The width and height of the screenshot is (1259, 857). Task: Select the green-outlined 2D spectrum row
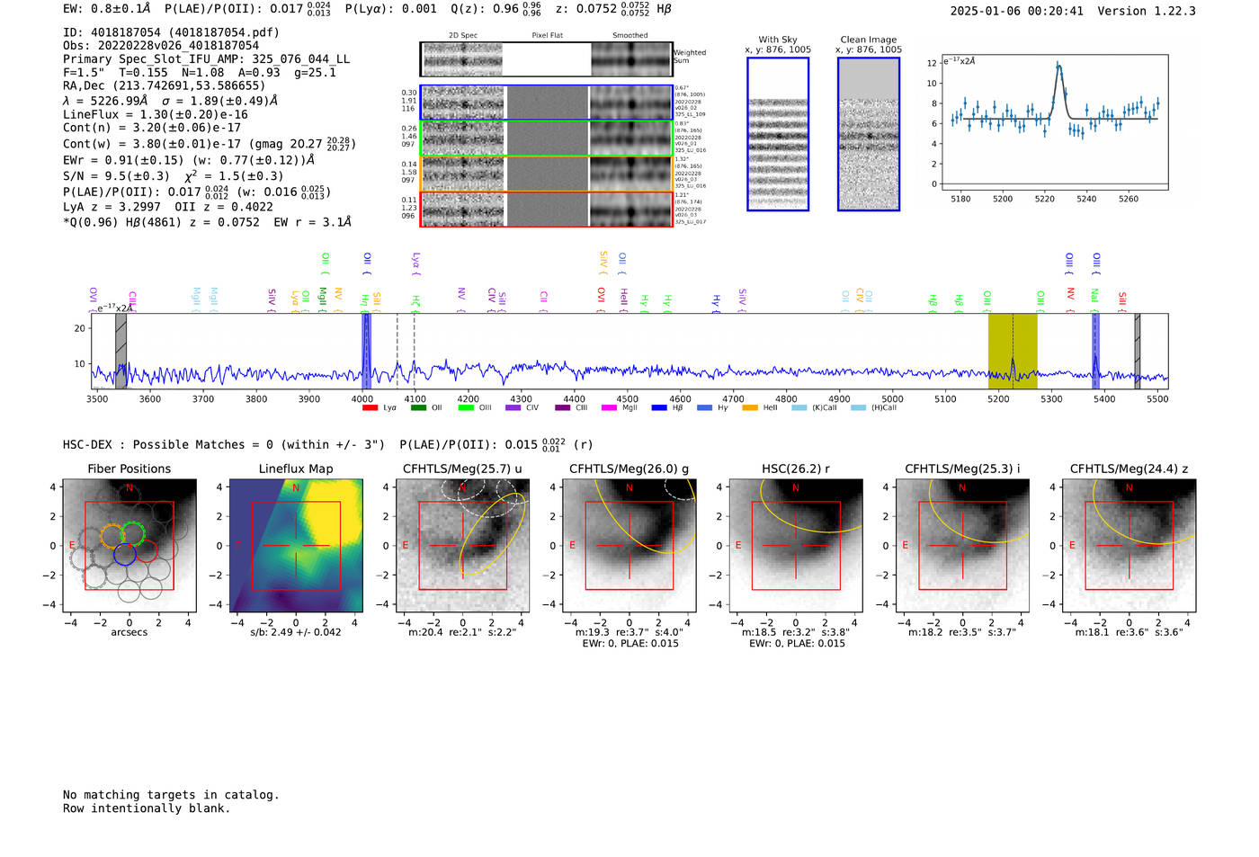pos(546,138)
